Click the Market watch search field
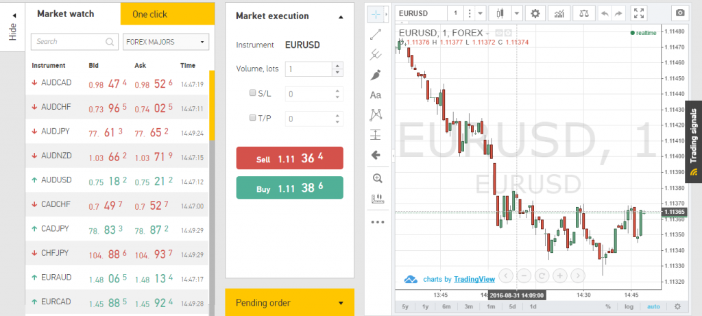Screen dimensions: 702x316 point(74,42)
